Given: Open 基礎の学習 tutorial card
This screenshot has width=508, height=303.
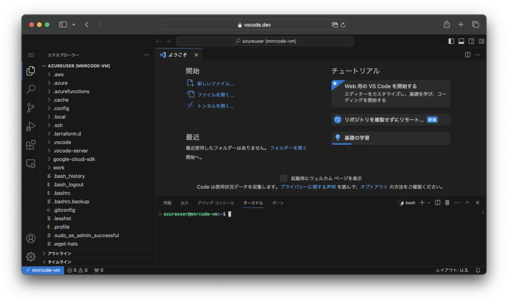Looking at the screenshot, I should pos(391,138).
